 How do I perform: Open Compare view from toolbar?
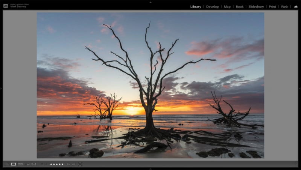click(x=20, y=164)
